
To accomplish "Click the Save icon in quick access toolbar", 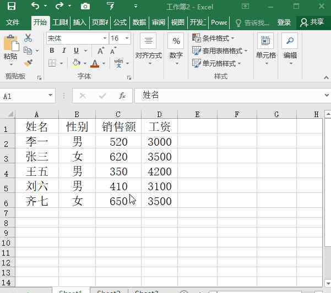I will coord(12,6).
